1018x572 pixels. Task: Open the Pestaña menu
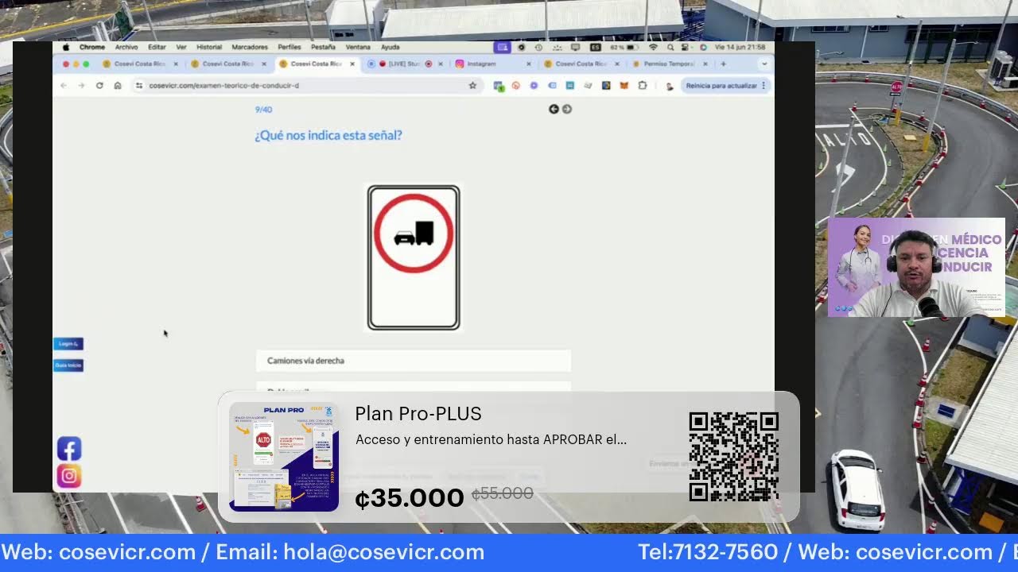tap(323, 47)
